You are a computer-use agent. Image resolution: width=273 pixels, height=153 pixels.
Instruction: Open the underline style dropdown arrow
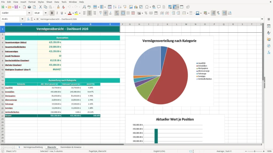pyautogui.click(x=65, y=13)
